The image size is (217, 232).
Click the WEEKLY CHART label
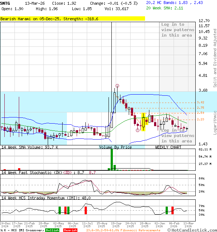[168, 147]
